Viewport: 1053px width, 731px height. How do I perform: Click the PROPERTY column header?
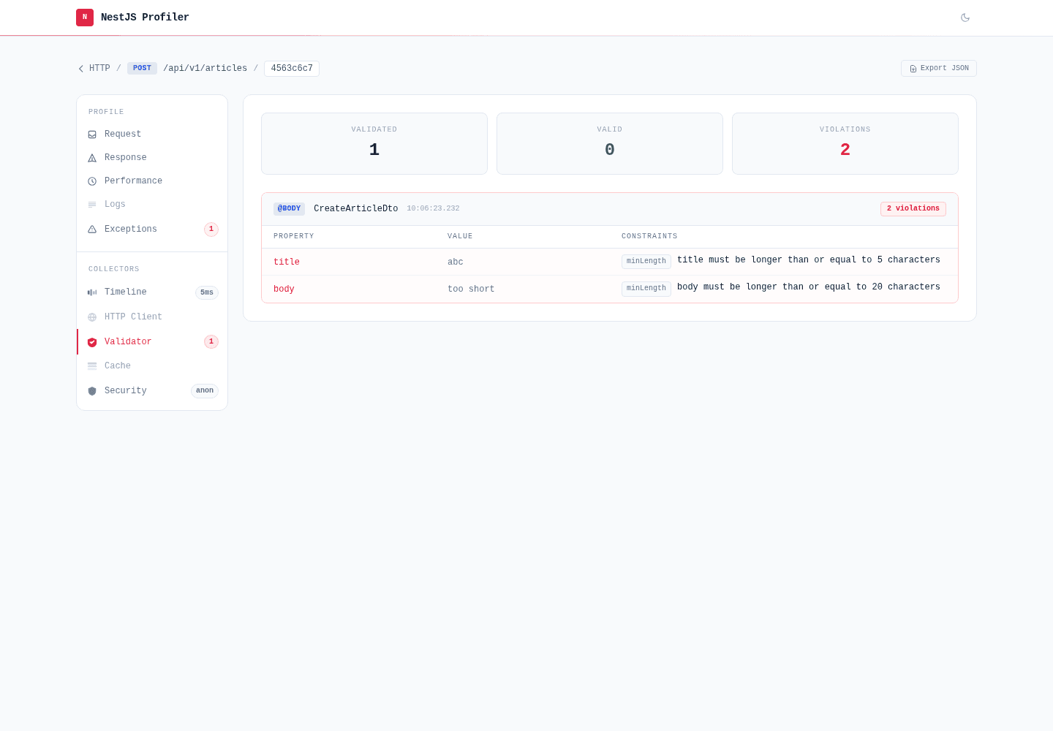coord(294,236)
